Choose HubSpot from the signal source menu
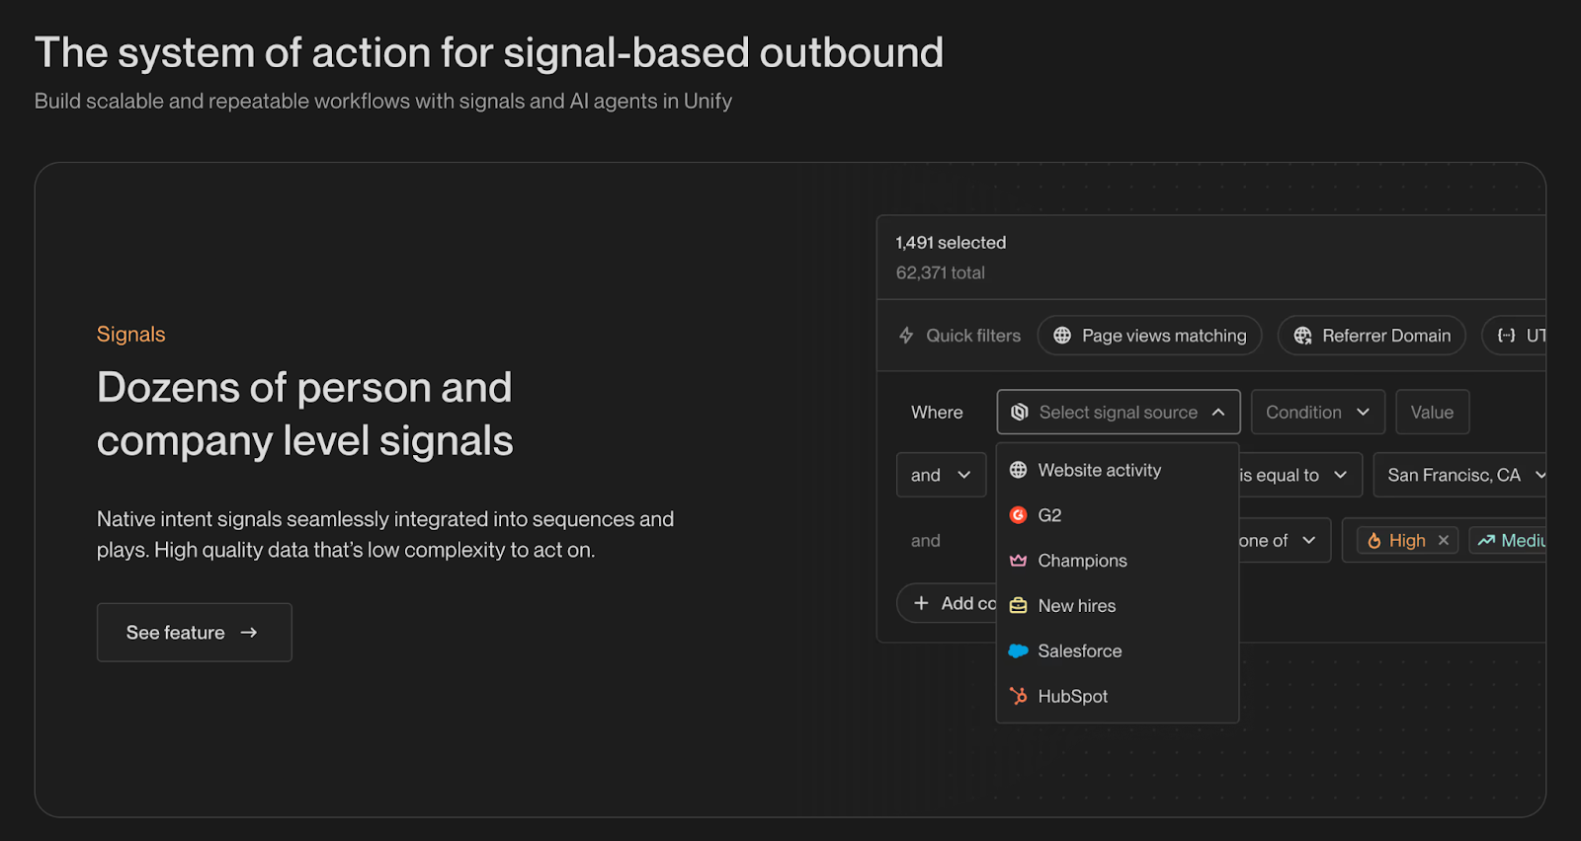Viewport: 1581px width, 841px height. click(x=1072, y=696)
